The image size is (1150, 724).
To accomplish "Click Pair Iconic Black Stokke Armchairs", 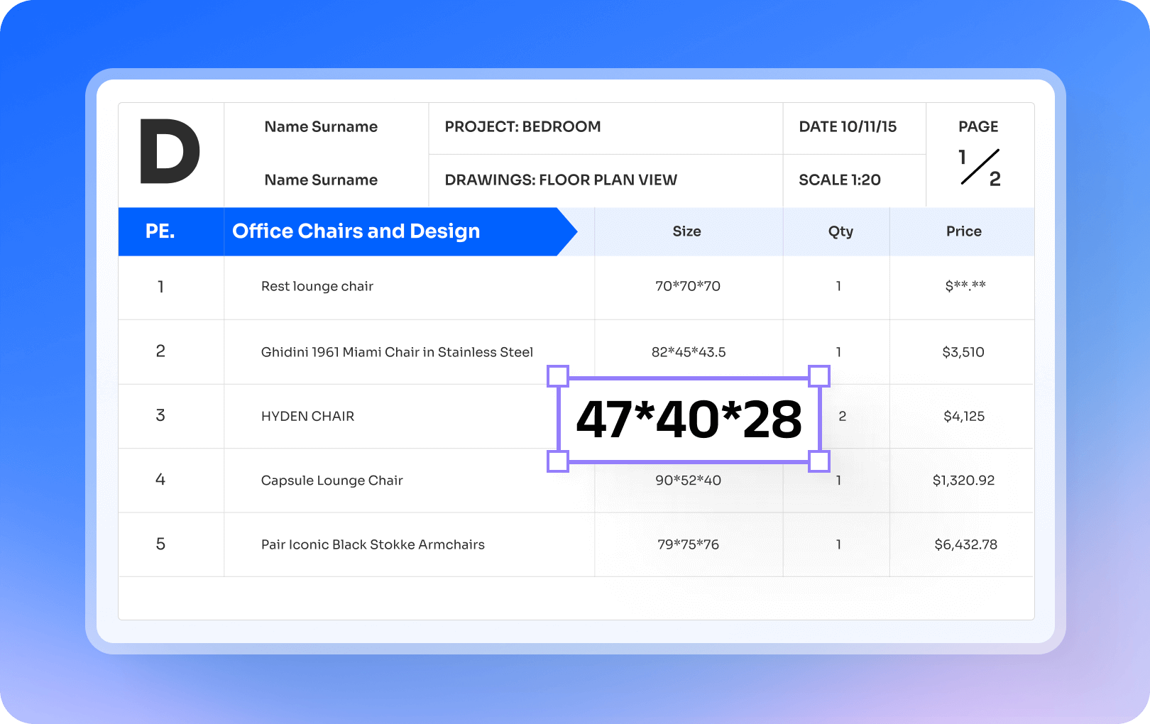I will click(373, 544).
